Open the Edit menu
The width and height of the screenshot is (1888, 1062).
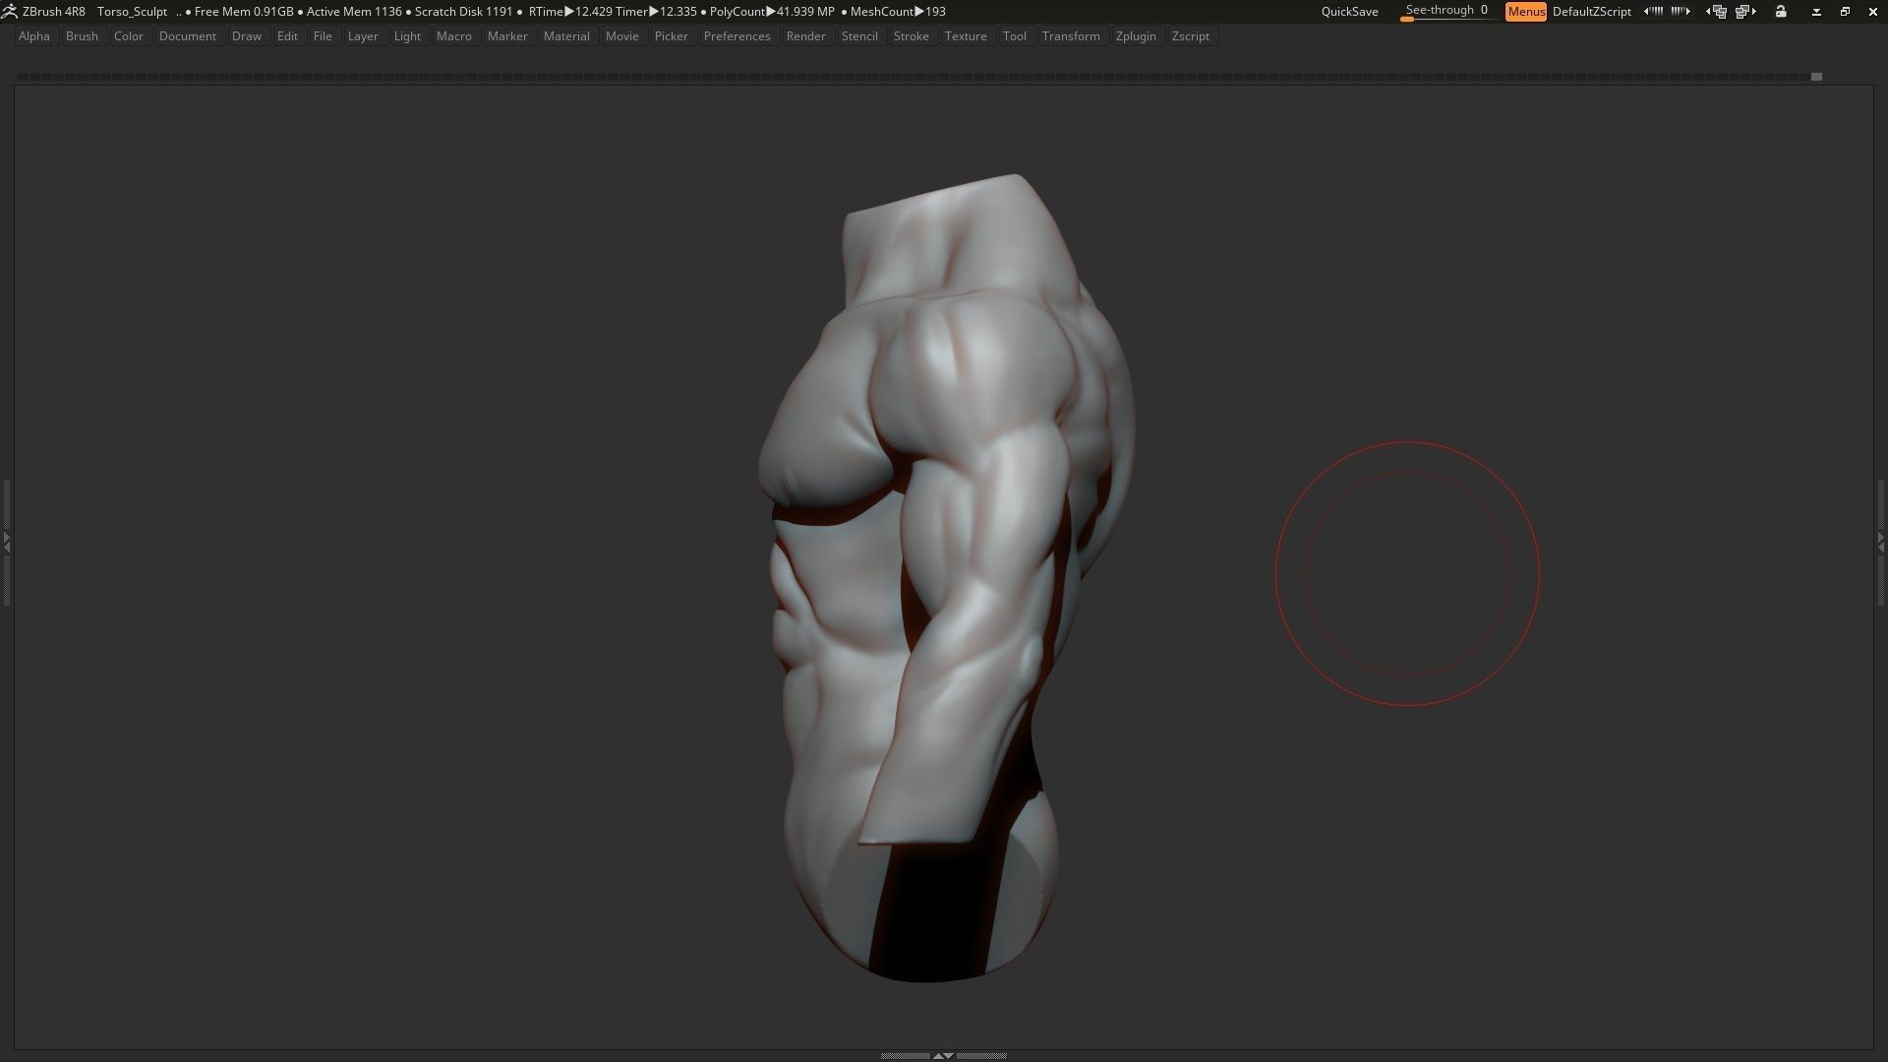[x=287, y=36]
